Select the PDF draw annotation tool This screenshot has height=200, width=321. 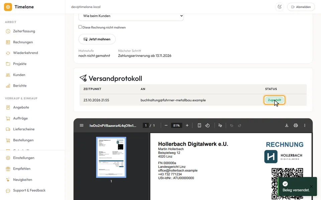(x=220, y=125)
